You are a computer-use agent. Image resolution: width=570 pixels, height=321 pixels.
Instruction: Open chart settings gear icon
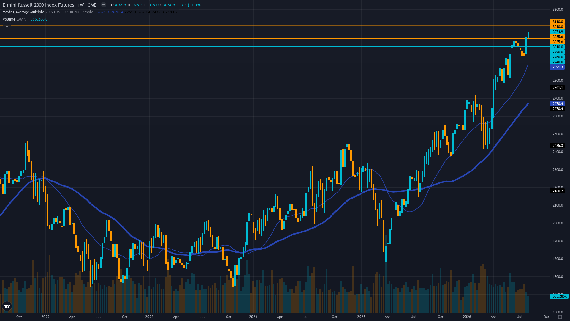560,317
